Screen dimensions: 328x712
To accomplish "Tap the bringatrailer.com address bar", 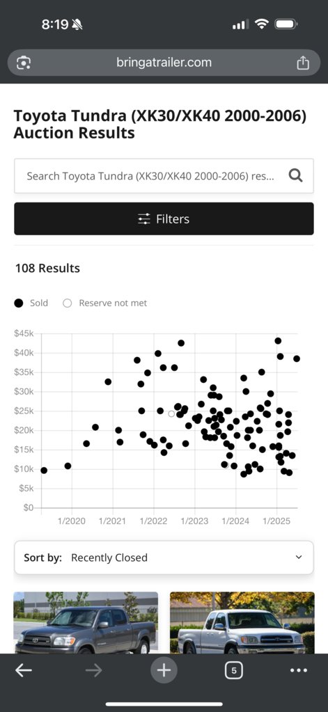I will click(164, 63).
